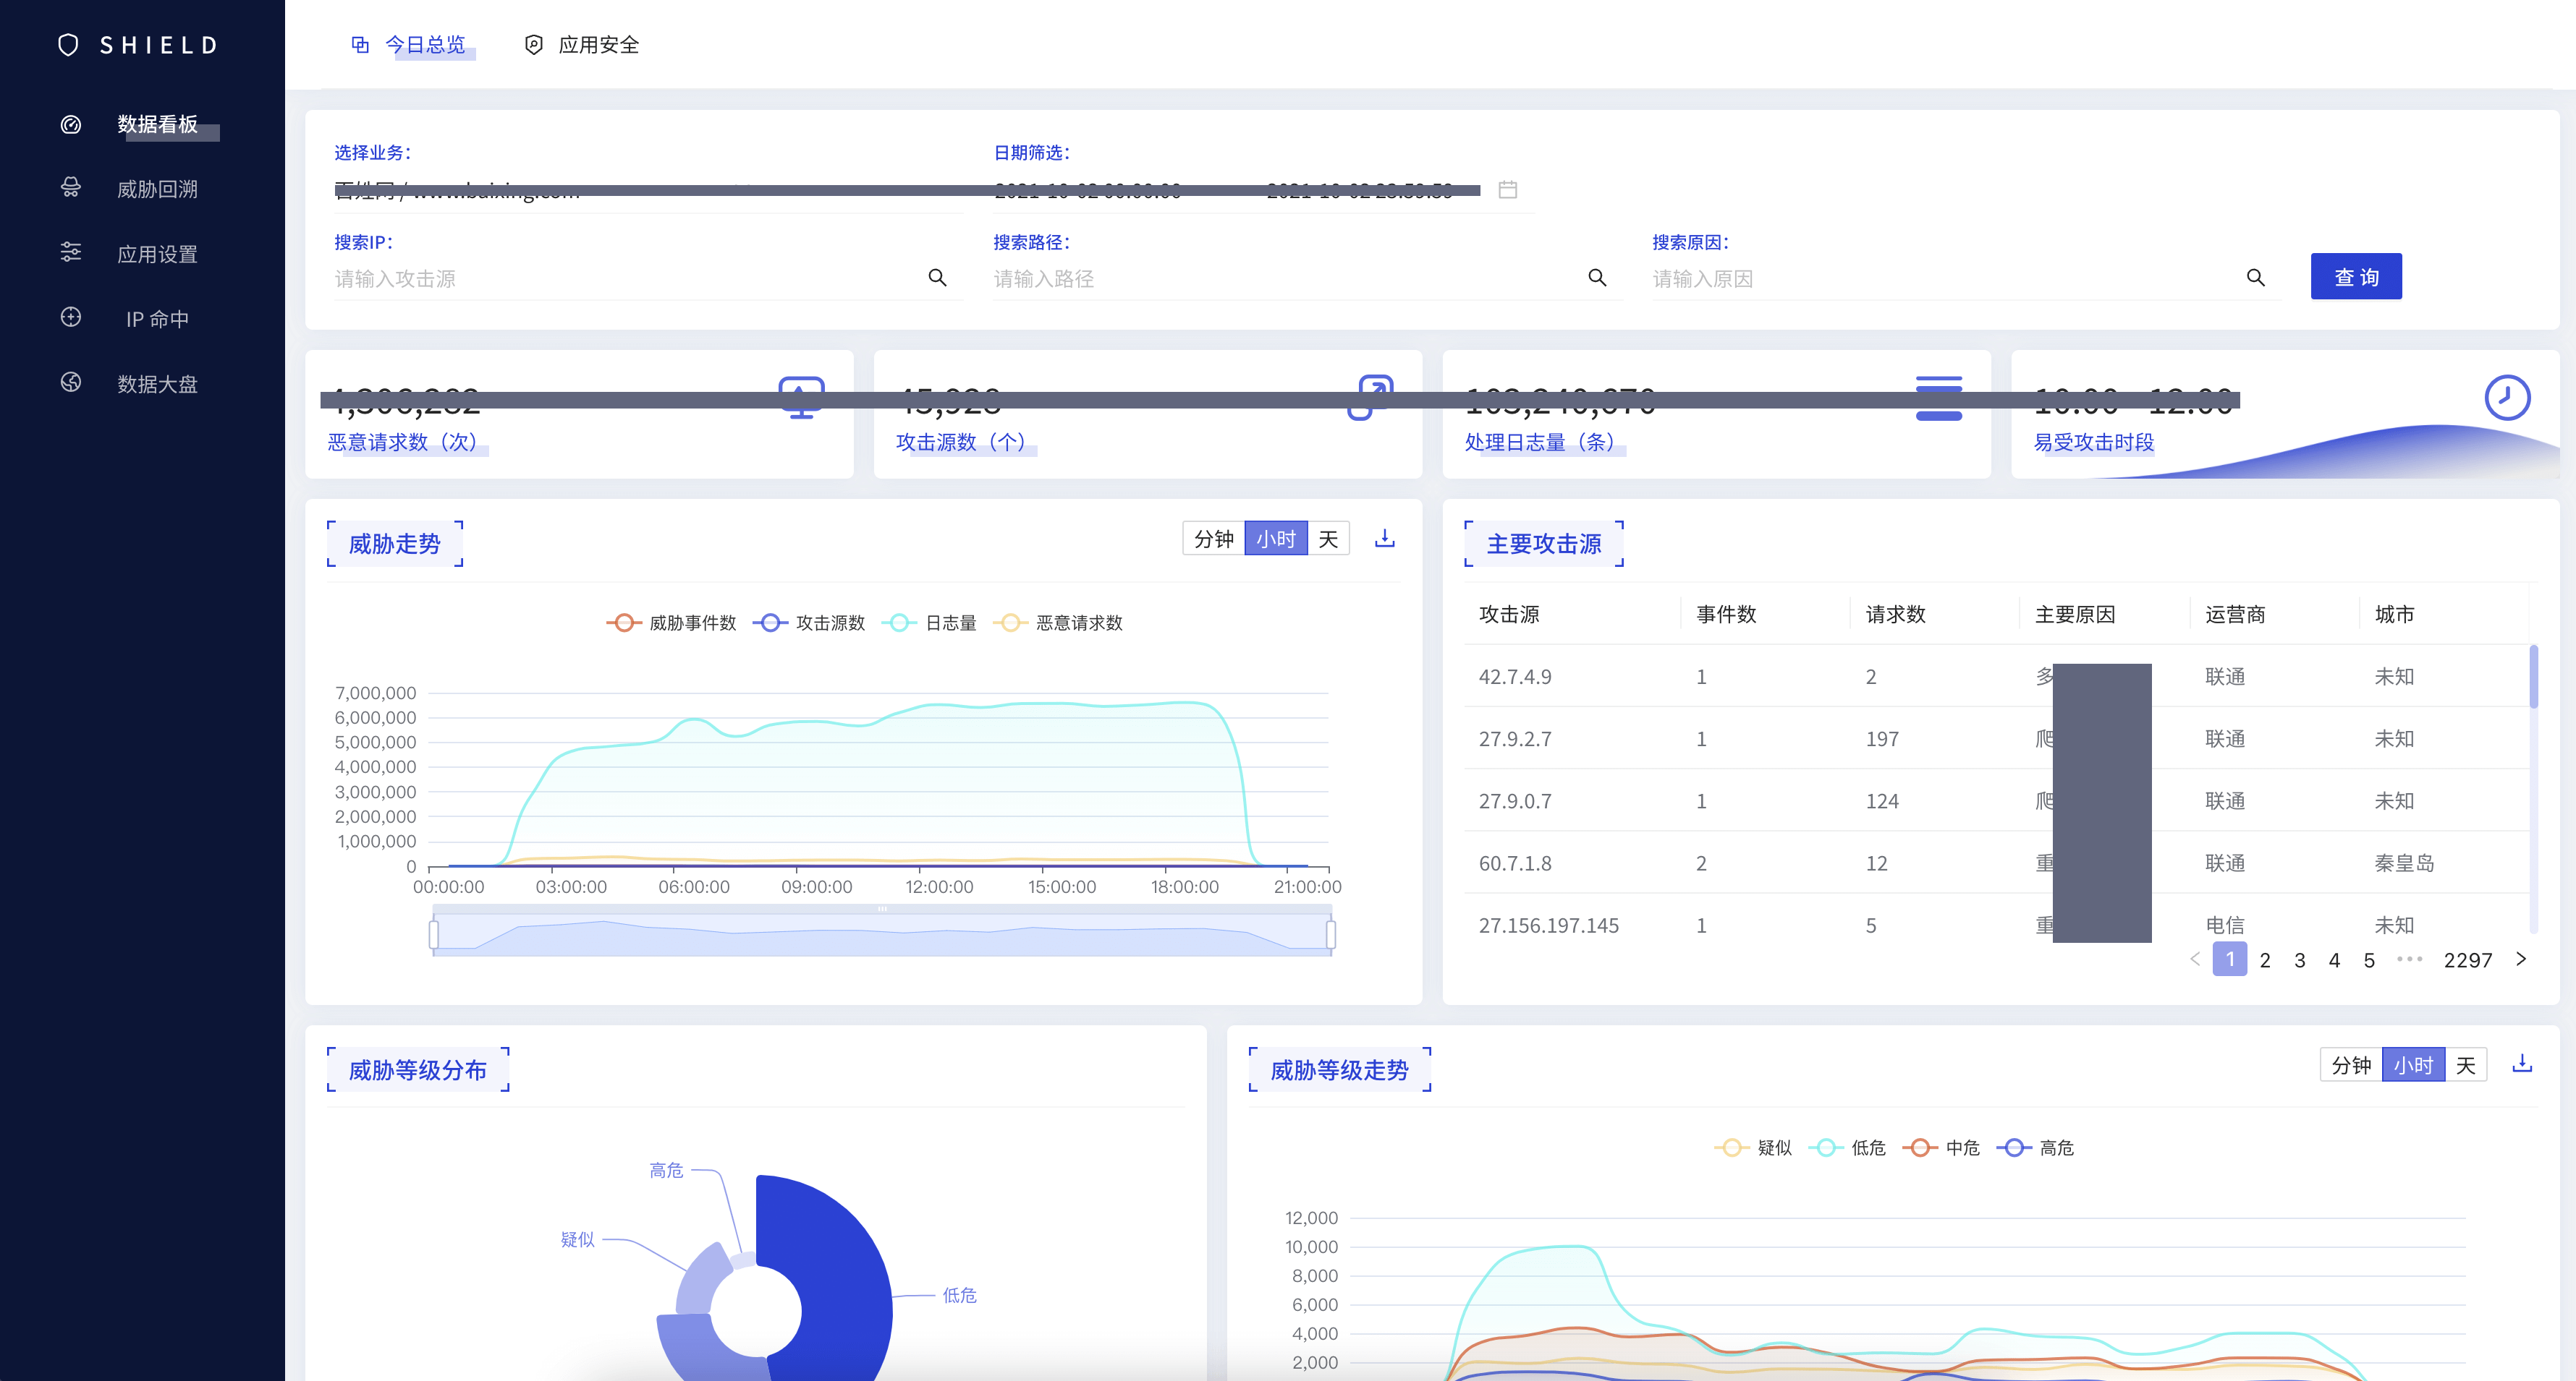The width and height of the screenshot is (2576, 1381).
Task: Click the search icon for 搜索IP
Action: pos(937,278)
